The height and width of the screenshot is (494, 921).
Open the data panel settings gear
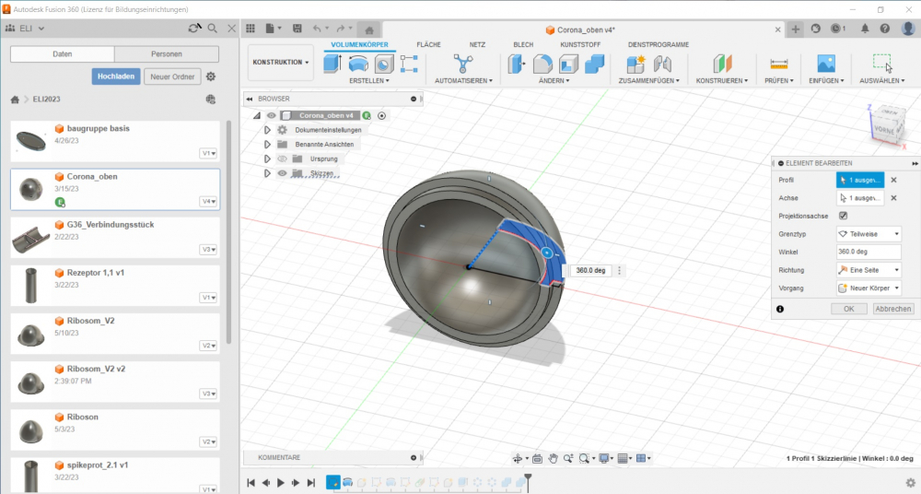click(x=211, y=76)
